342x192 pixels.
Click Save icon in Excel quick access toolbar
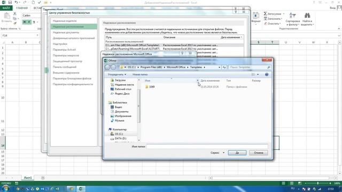tap(10, 2)
